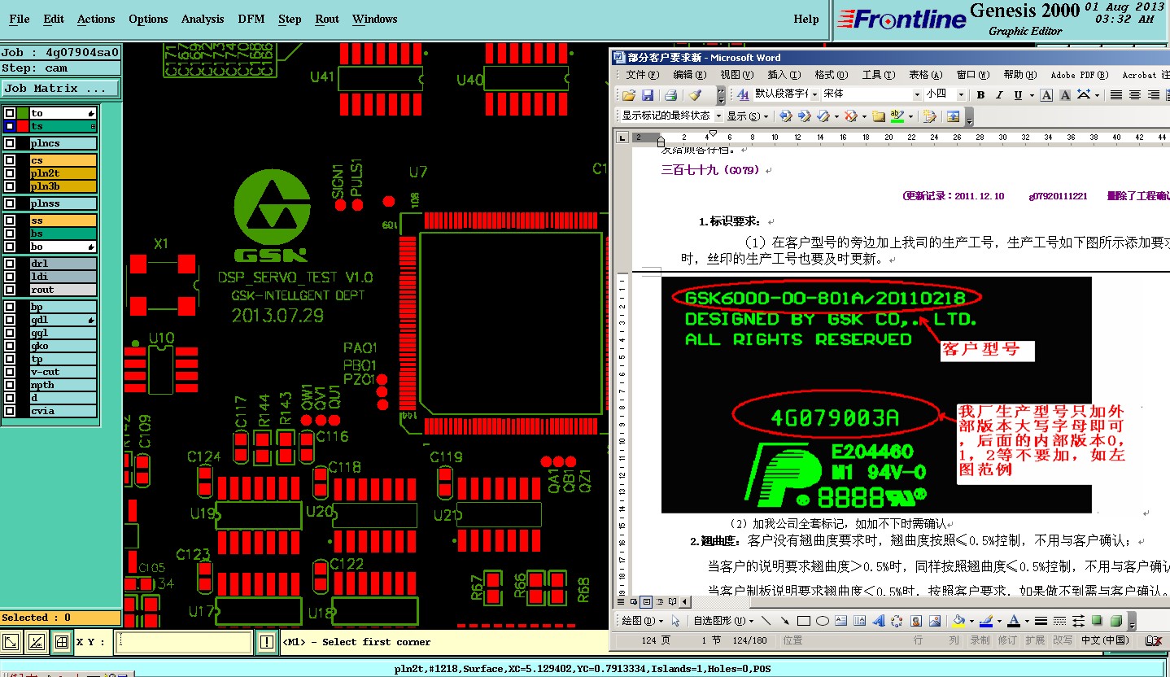Select the 'gdl' layer name
Image resolution: width=1170 pixels, height=677 pixels.
pyautogui.click(x=63, y=320)
